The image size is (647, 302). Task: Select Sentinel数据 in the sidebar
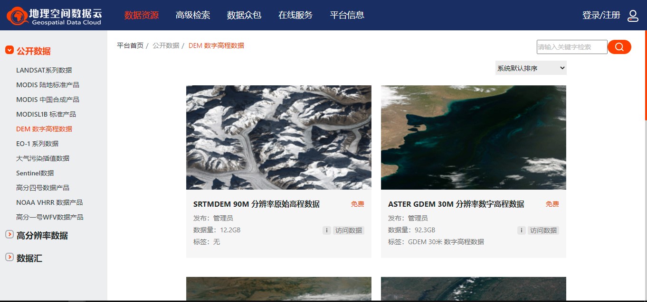click(x=35, y=173)
